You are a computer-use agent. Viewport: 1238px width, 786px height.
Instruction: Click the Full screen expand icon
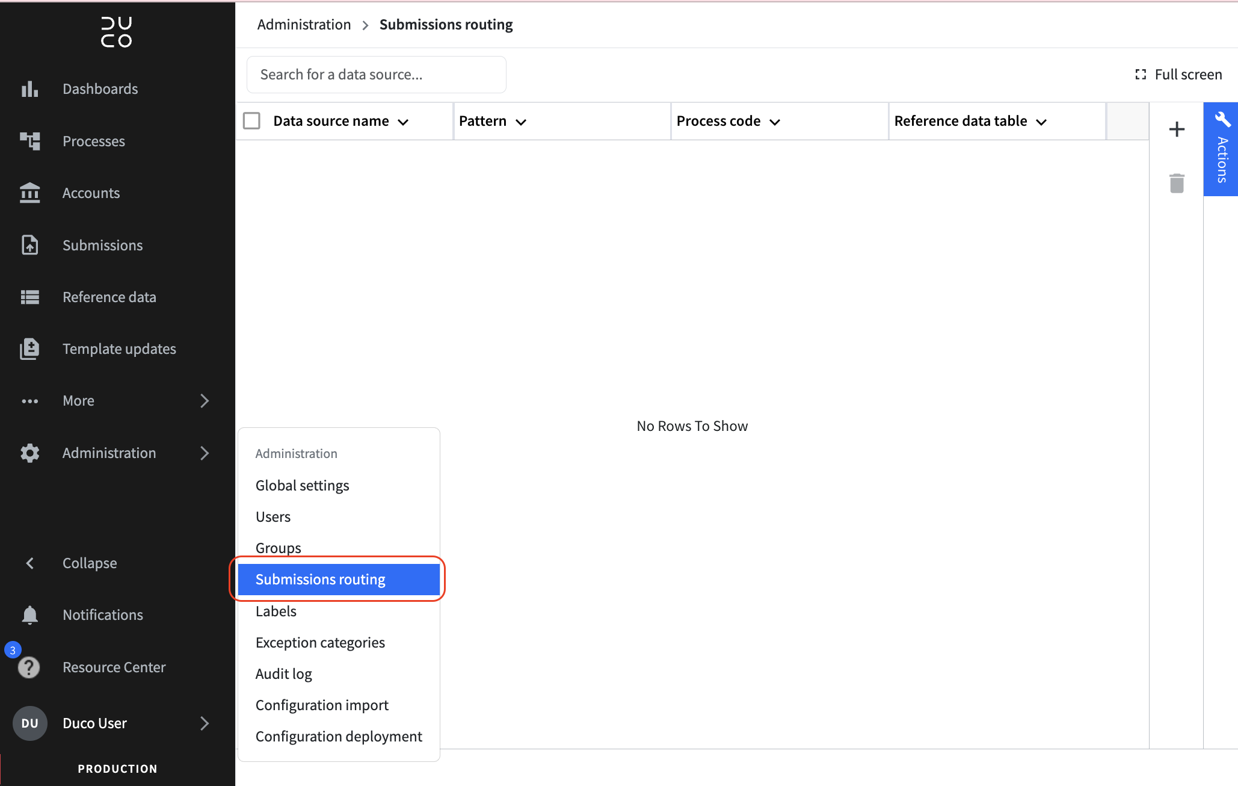tap(1141, 75)
